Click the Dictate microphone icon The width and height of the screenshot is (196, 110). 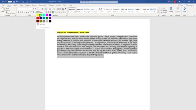click(171, 9)
